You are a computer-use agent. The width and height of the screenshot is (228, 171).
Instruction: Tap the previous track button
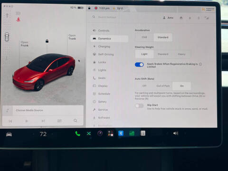[x=10, y=121]
